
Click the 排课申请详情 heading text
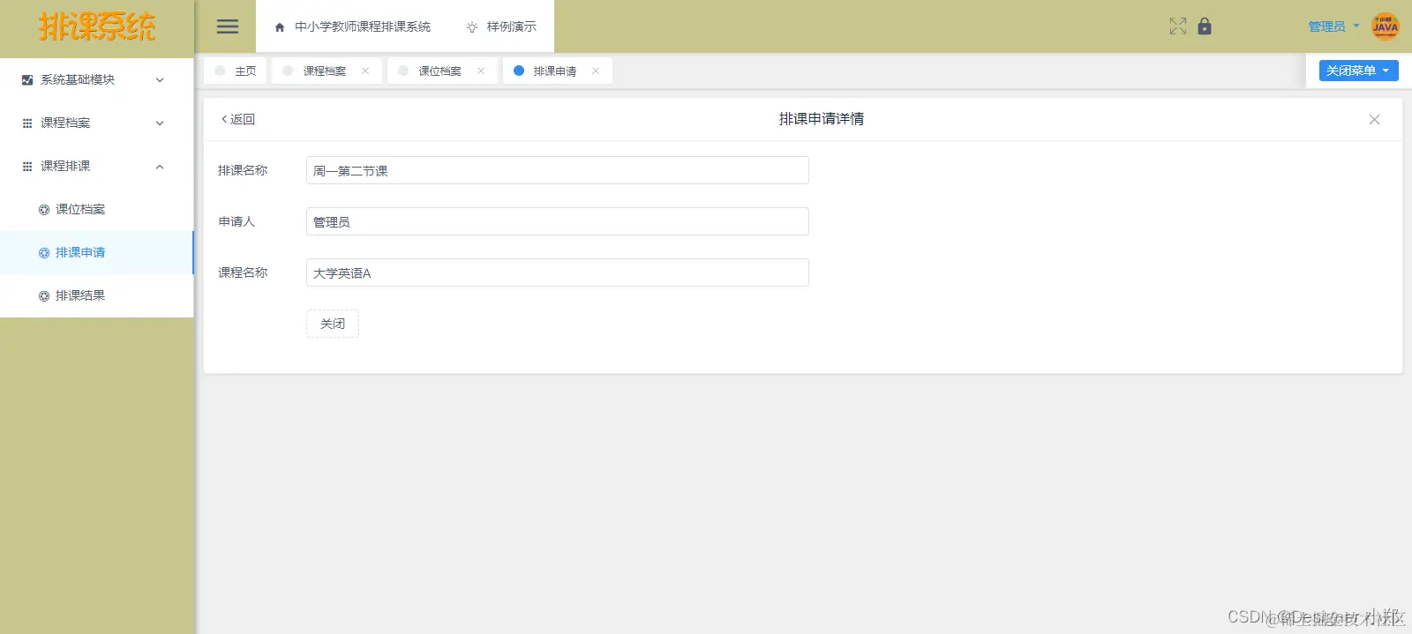(x=822, y=119)
